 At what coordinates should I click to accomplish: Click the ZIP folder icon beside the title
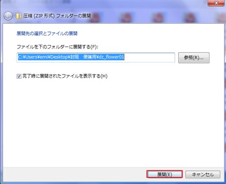point(19,16)
